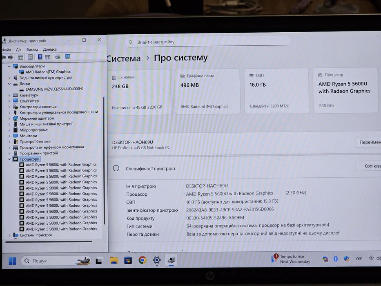Expand the Комп'ютер node
This screenshot has height=286, width=381.
coord(9,101)
